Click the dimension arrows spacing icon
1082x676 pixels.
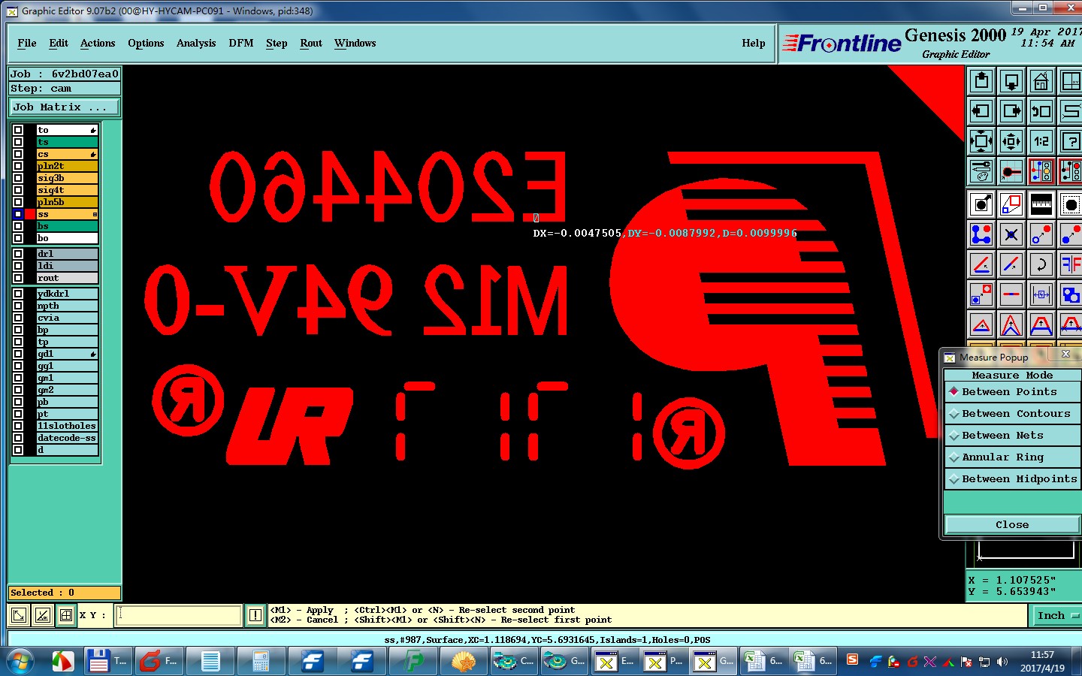[1041, 294]
